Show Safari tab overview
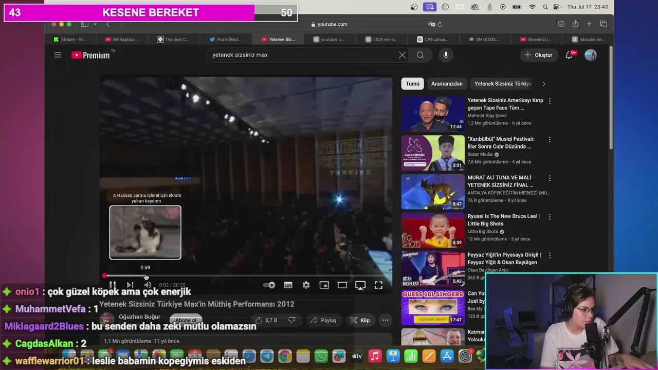Image resolution: width=658 pixels, height=370 pixels. pos(604,24)
